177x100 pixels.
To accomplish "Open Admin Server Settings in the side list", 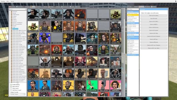I will (133, 13).
